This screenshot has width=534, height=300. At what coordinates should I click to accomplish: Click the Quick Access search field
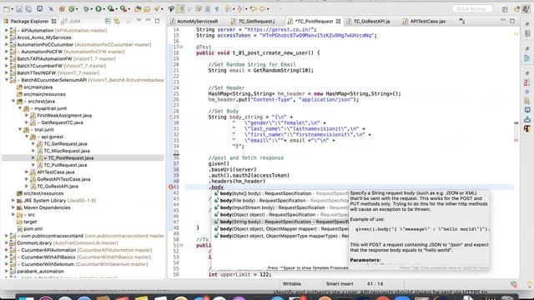point(472,9)
